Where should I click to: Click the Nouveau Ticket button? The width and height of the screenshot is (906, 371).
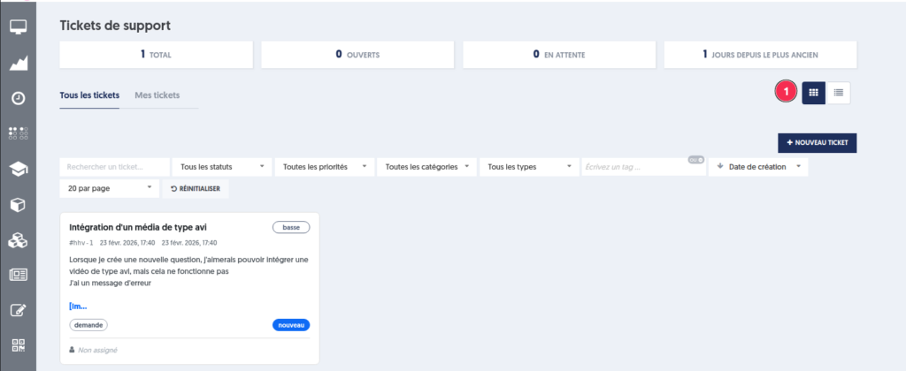click(x=817, y=142)
